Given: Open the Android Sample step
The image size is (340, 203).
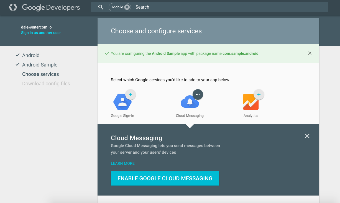Looking at the screenshot, I should (x=40, y=65).
